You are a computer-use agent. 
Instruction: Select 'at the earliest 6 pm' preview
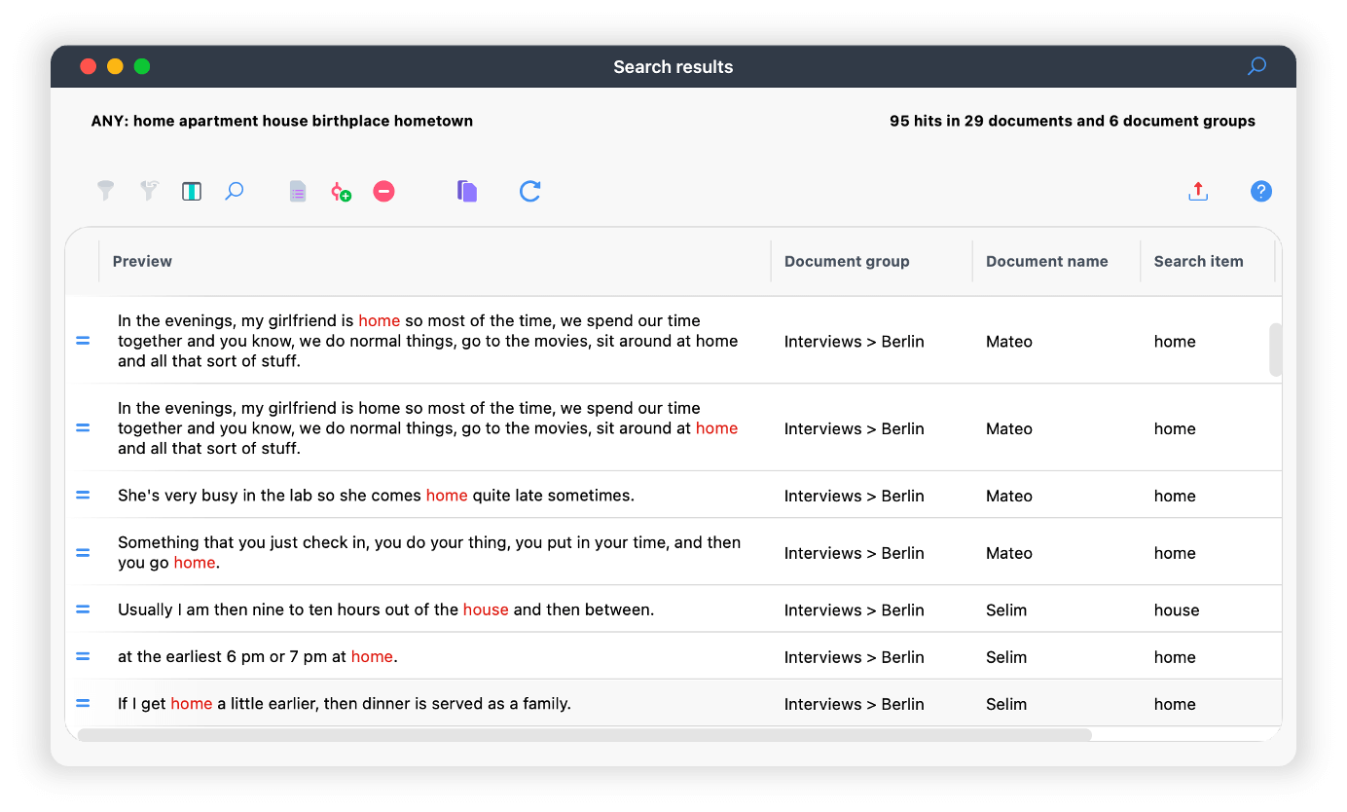pos(258,657)
